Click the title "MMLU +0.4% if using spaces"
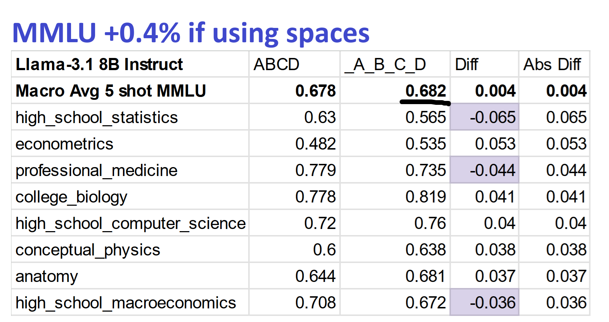This screenshot has height=322, width=609. click(190, 33)
